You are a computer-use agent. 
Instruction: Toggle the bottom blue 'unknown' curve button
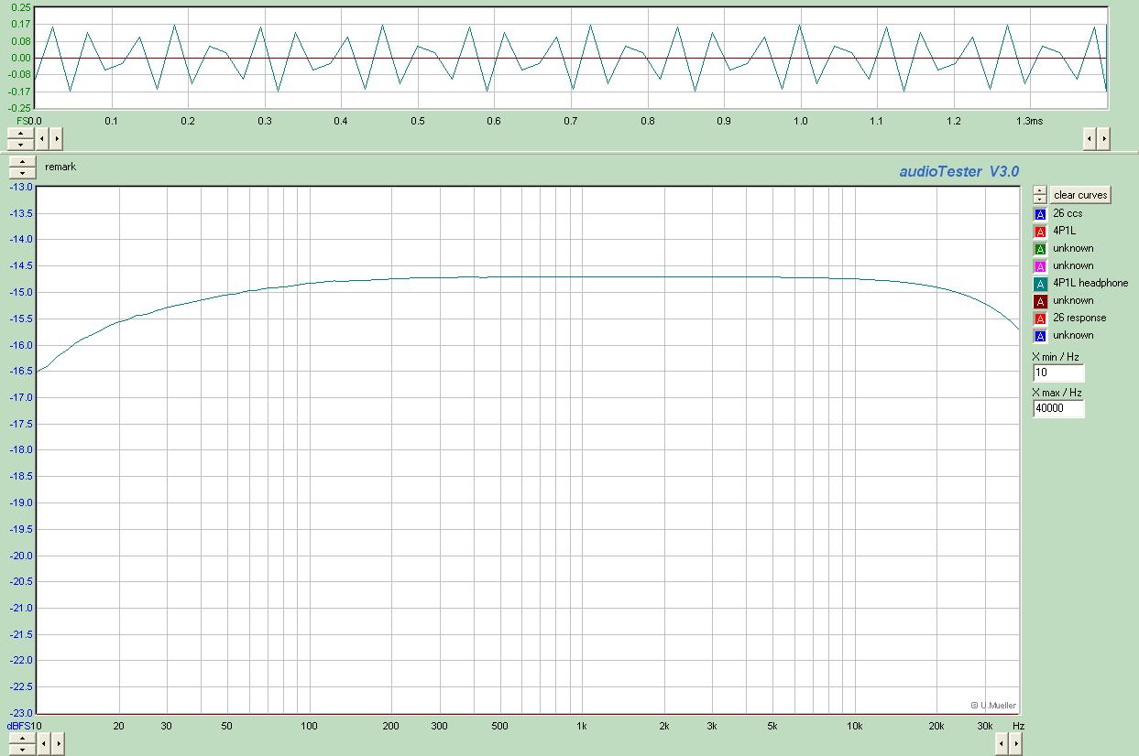coord(1040,336)
